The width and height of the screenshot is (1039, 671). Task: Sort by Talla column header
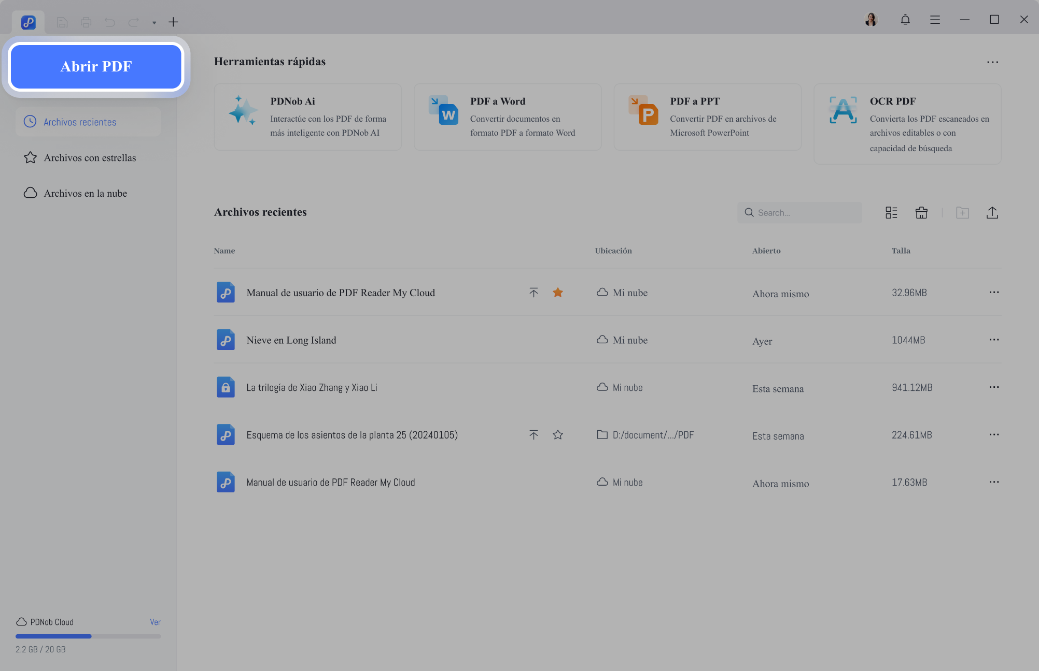point(901,251)
